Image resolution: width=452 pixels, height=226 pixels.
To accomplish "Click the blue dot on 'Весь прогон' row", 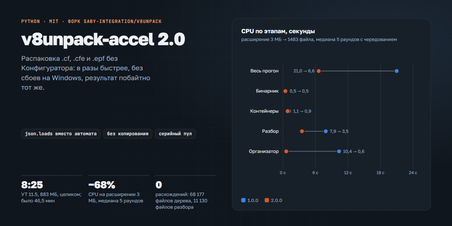I will pos(397,71).
